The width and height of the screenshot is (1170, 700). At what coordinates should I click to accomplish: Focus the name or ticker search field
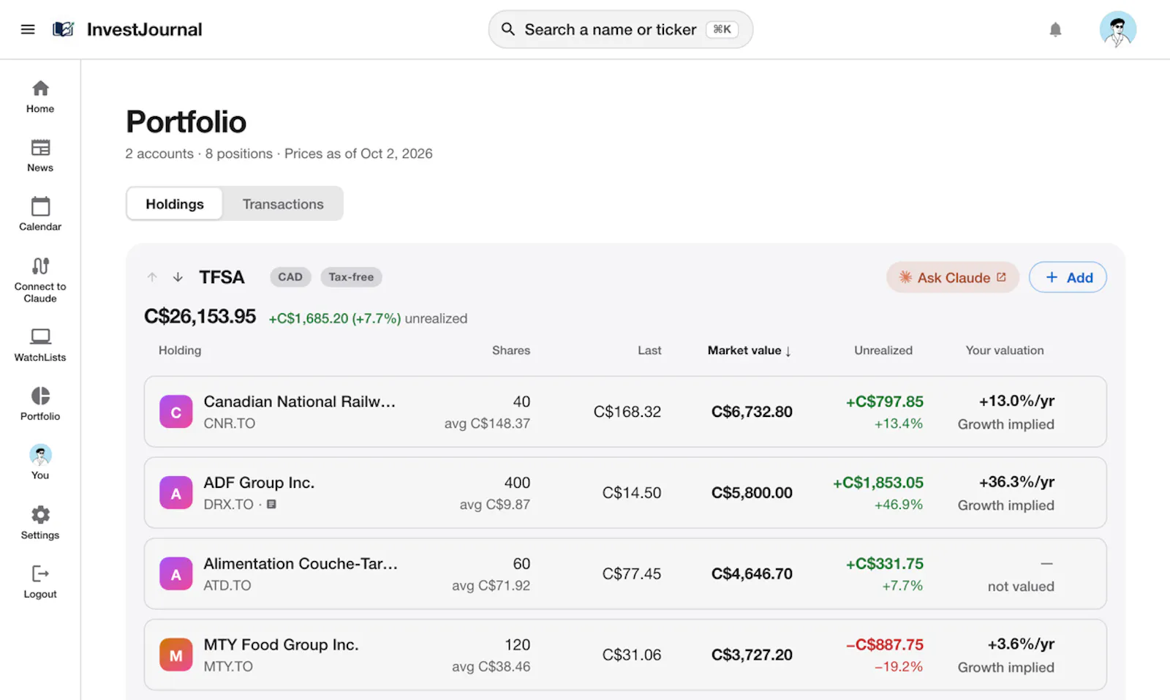[x=620, y=29]
